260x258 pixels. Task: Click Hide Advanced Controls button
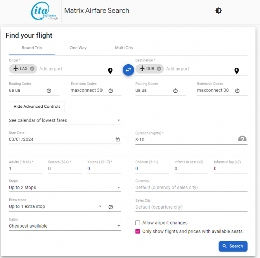point(37,107)
